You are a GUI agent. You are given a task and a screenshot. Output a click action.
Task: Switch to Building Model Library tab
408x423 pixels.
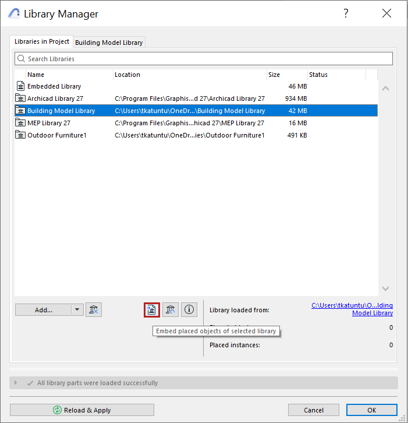pos(109,43)
